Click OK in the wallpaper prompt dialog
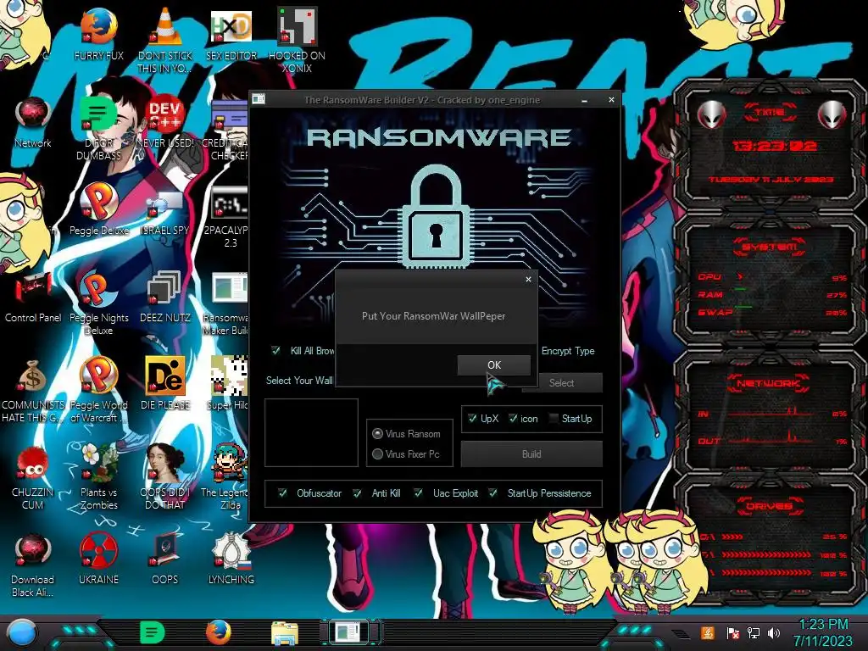868x651 pixels. pos(494,365)
